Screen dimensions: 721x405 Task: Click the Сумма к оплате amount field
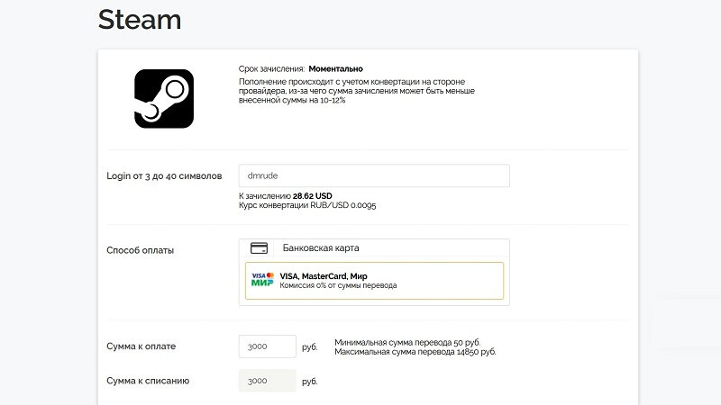(267, 346)
